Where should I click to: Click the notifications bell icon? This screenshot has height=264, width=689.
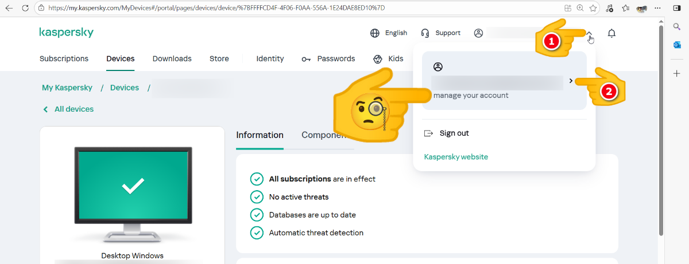[611, 33]
